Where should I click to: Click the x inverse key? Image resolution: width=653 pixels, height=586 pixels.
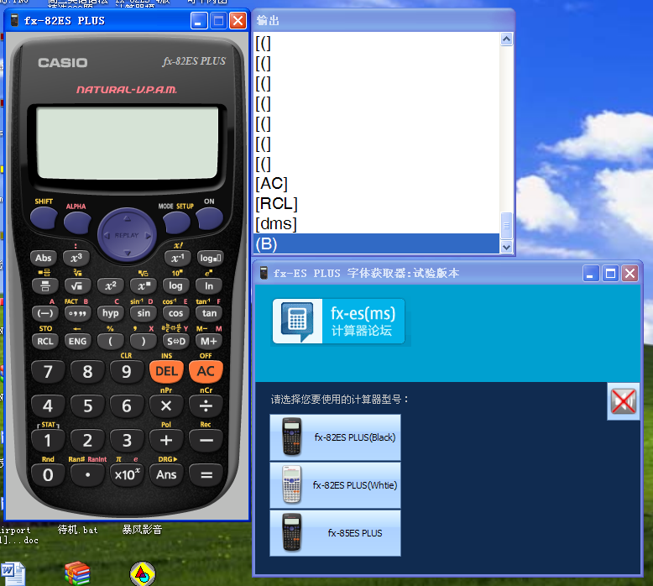pos(177,258)
